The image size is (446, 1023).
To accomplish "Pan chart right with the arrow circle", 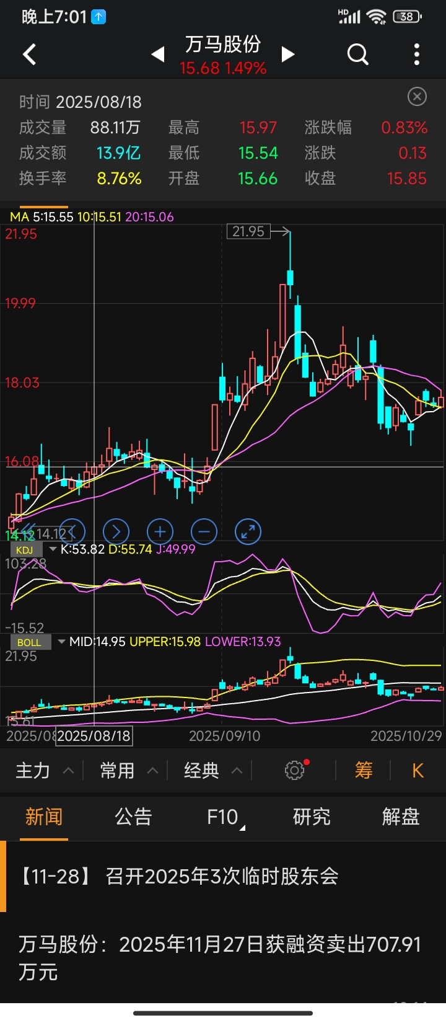I will pyautogui.click(x=116, y=531).
